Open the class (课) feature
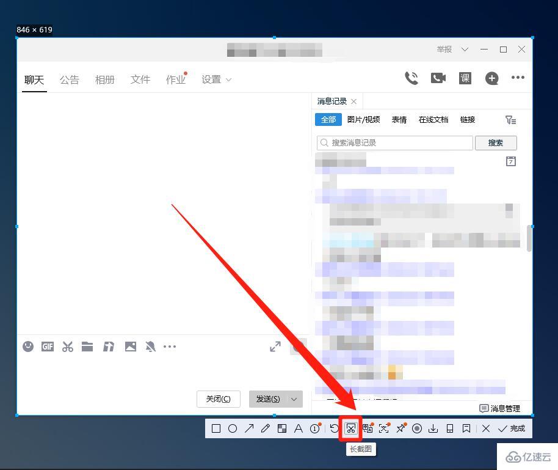The image size is (558, 470). point(465,78)
